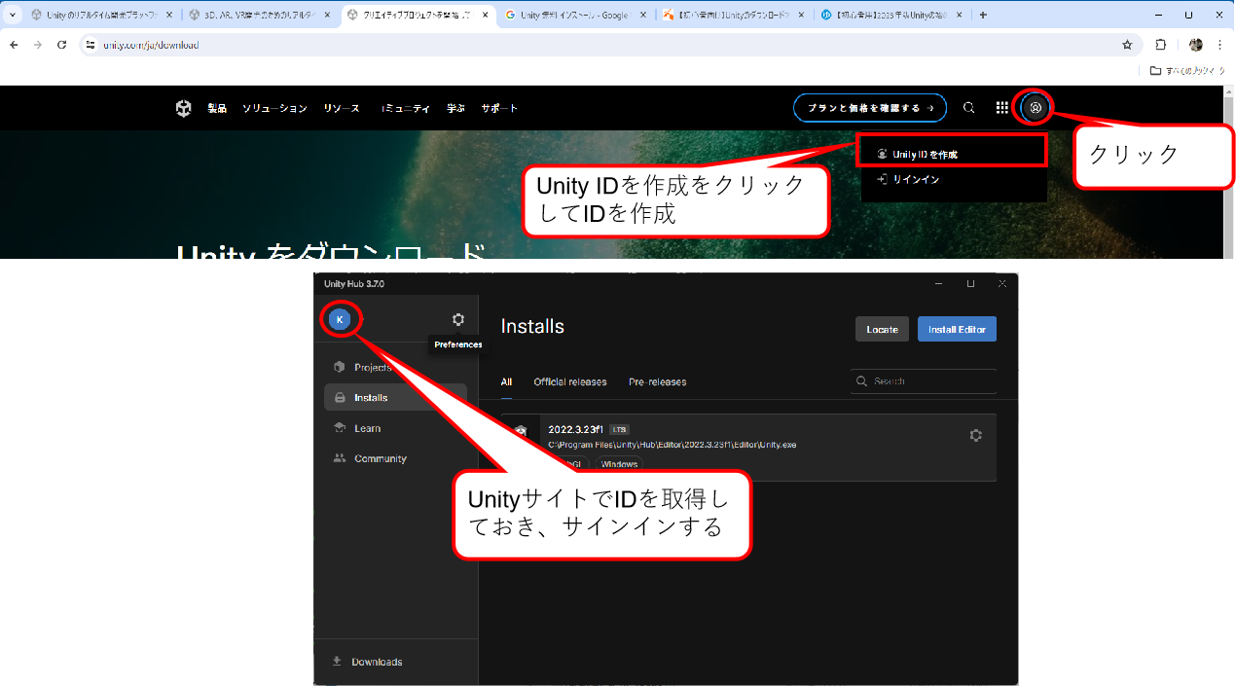Click the Downloads icon in Unity Hub
This screenshot has height=686, width=1236.
[x=337, y=661]
